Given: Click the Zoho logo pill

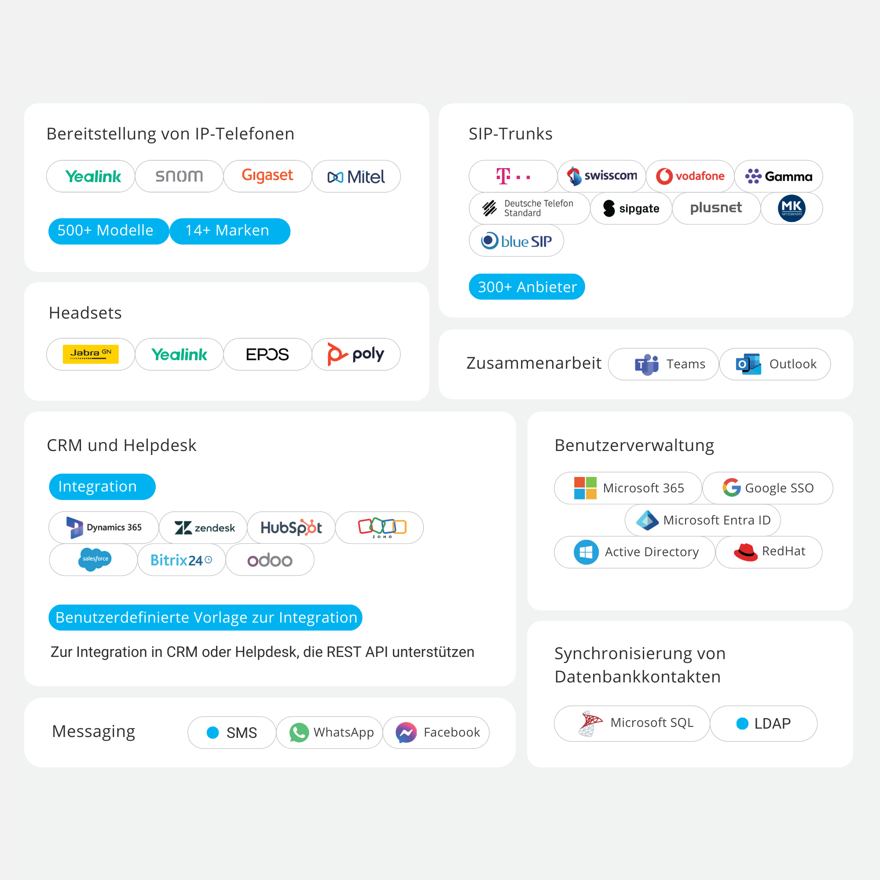Looking at the screenshot, I should point(381,528).
